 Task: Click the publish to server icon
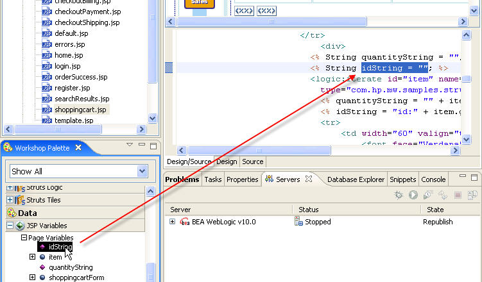coord(472,195)
